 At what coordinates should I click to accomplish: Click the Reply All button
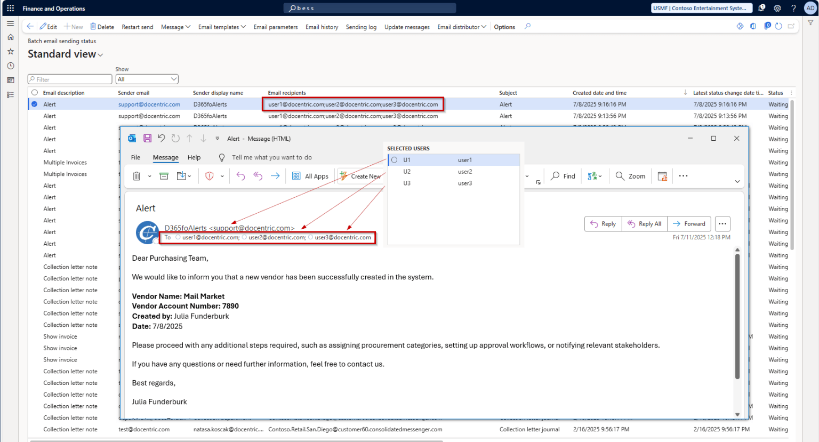click(x=645, y=224)
